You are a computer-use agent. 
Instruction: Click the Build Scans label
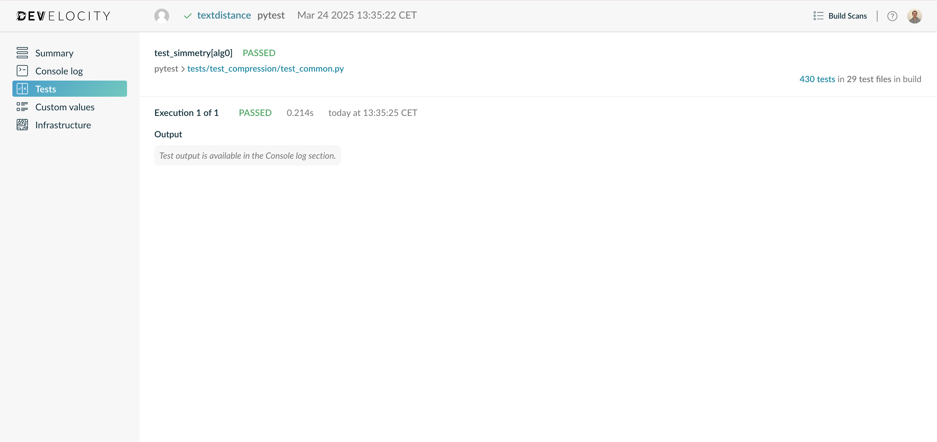847,15
